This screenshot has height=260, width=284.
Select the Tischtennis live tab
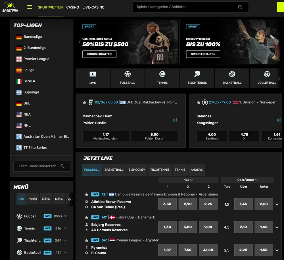[160, 170]
